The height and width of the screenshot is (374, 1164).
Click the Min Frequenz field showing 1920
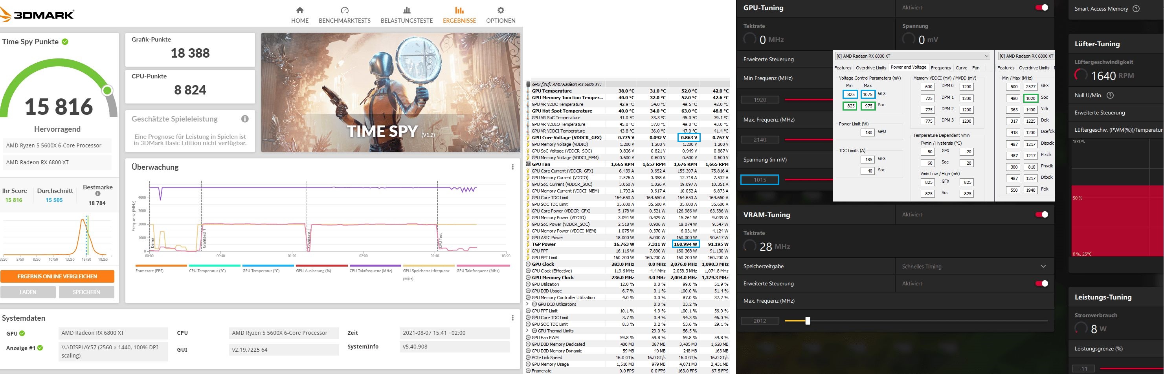point(760,100)
